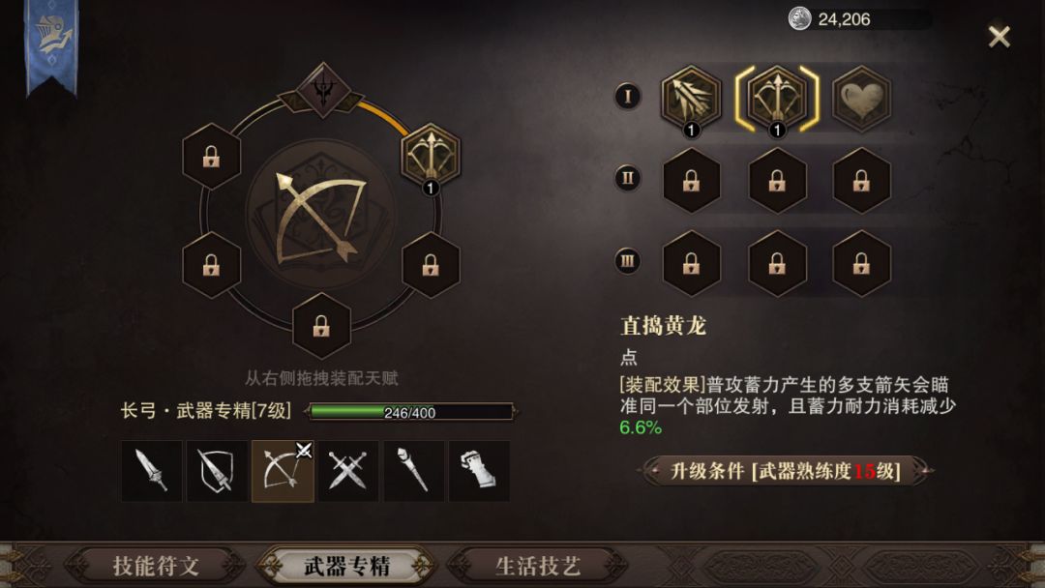Click the large central bow emblem
The height and width of the screenshot is (588, 1045).
[320, 215]
